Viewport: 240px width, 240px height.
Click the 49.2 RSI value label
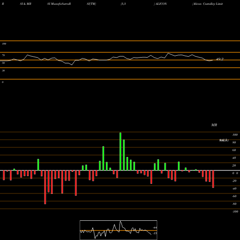(x=220, y=59)
